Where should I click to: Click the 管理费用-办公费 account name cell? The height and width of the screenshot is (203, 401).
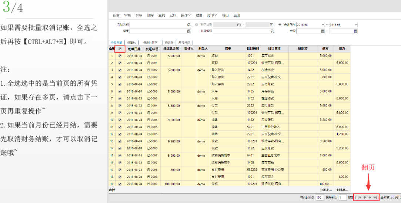click(x=274, y=170)
